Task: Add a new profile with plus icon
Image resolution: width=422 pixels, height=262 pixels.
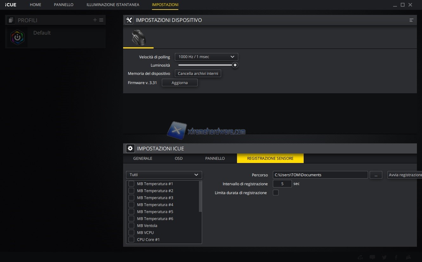Action: tap(95, 20)
